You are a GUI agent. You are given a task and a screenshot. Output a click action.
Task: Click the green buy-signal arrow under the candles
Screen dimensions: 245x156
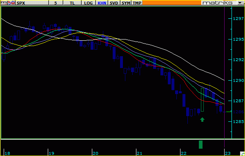click(x=203, y=119)
